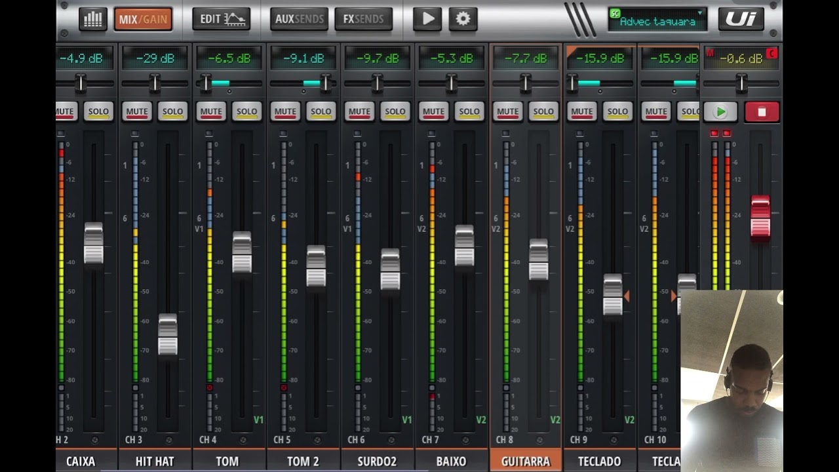Image resolution: width=839 pixels, height=472 pixels.
Task: Click the Ui logo button
Action: click(x=741, y=19)
